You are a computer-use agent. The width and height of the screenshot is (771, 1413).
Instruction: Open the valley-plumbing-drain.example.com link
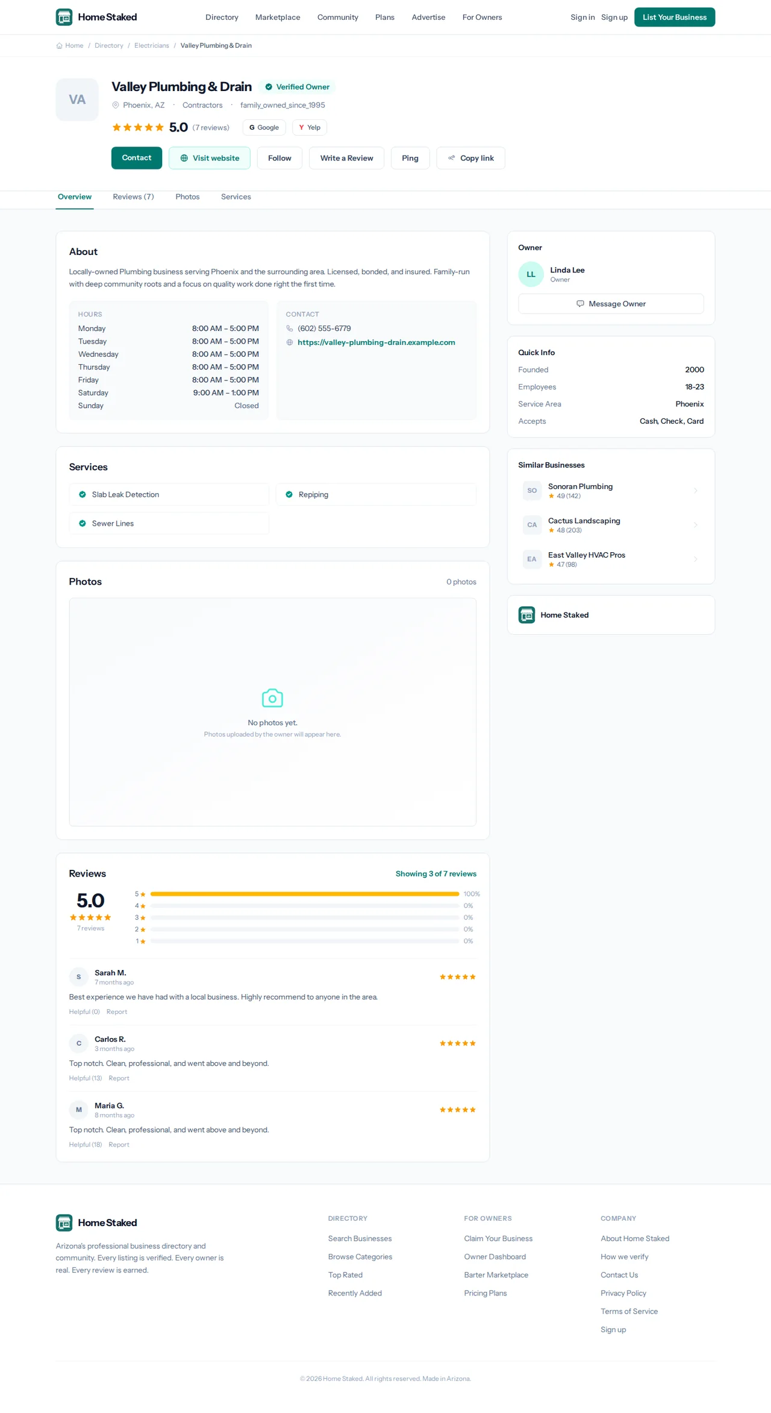tap(376, 342)
